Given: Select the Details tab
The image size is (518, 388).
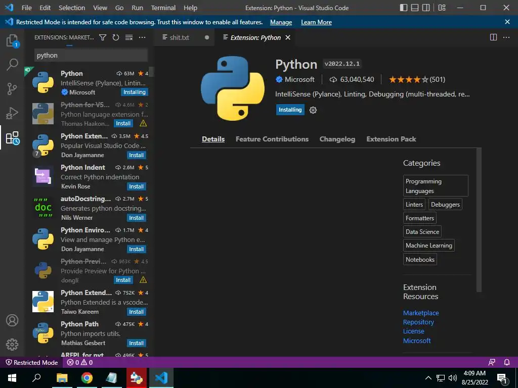Looking at the screenshot, I should pyautogui.click(x=213, y=139).
